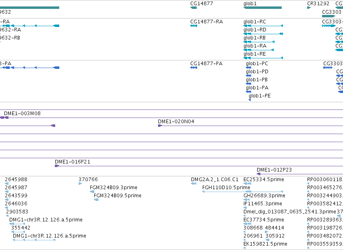This screenshot has height=250, width=343.
Task: Select BAC clone DME1-012P23
Action: [274, 170]
